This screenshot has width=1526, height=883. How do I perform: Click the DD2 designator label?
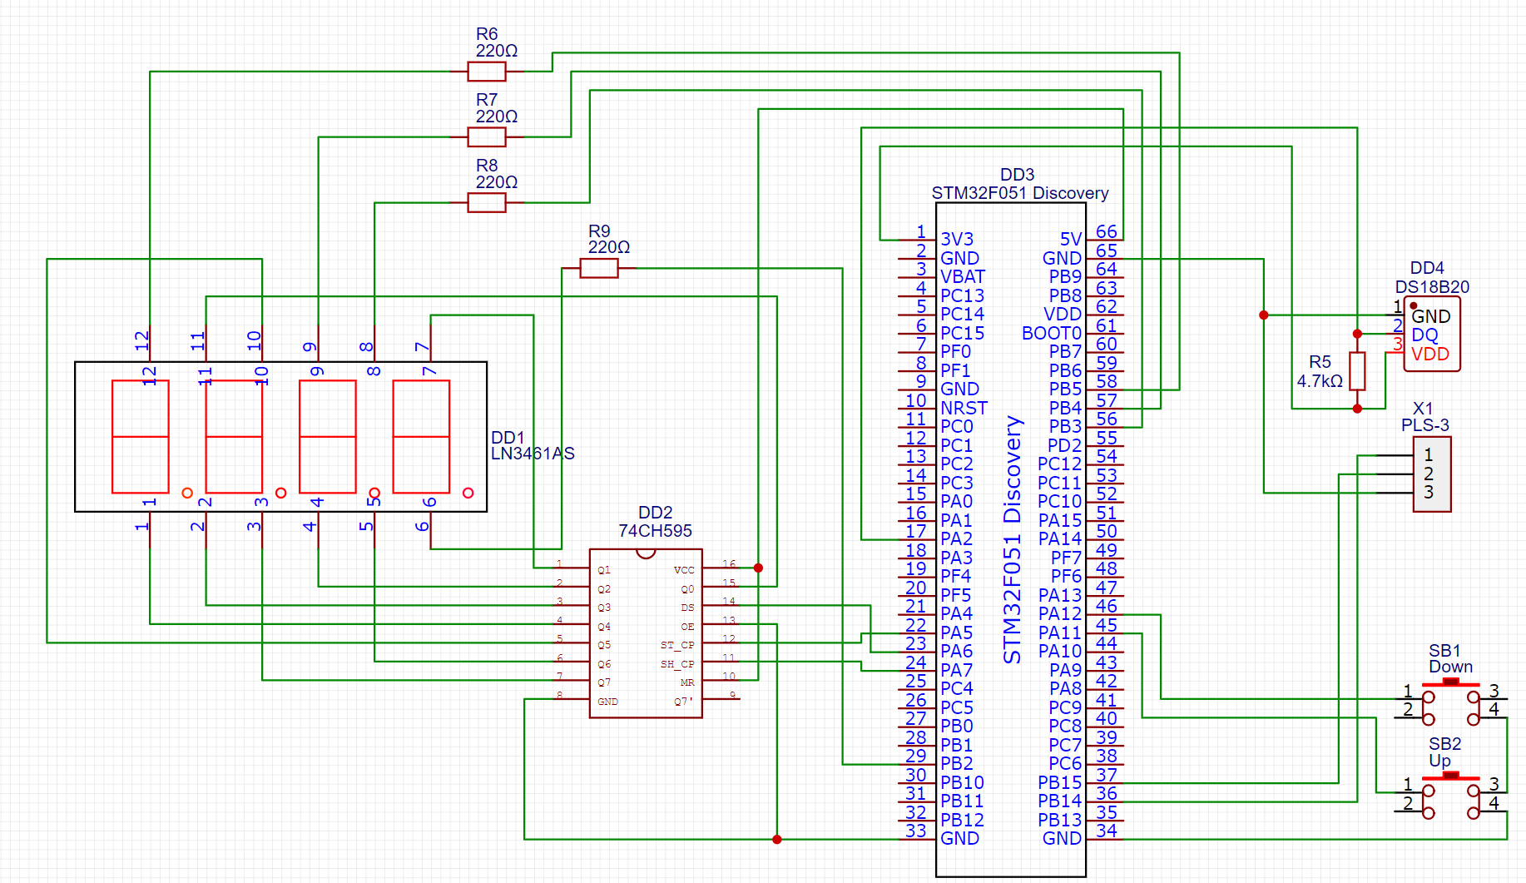[x=655, y=512]
